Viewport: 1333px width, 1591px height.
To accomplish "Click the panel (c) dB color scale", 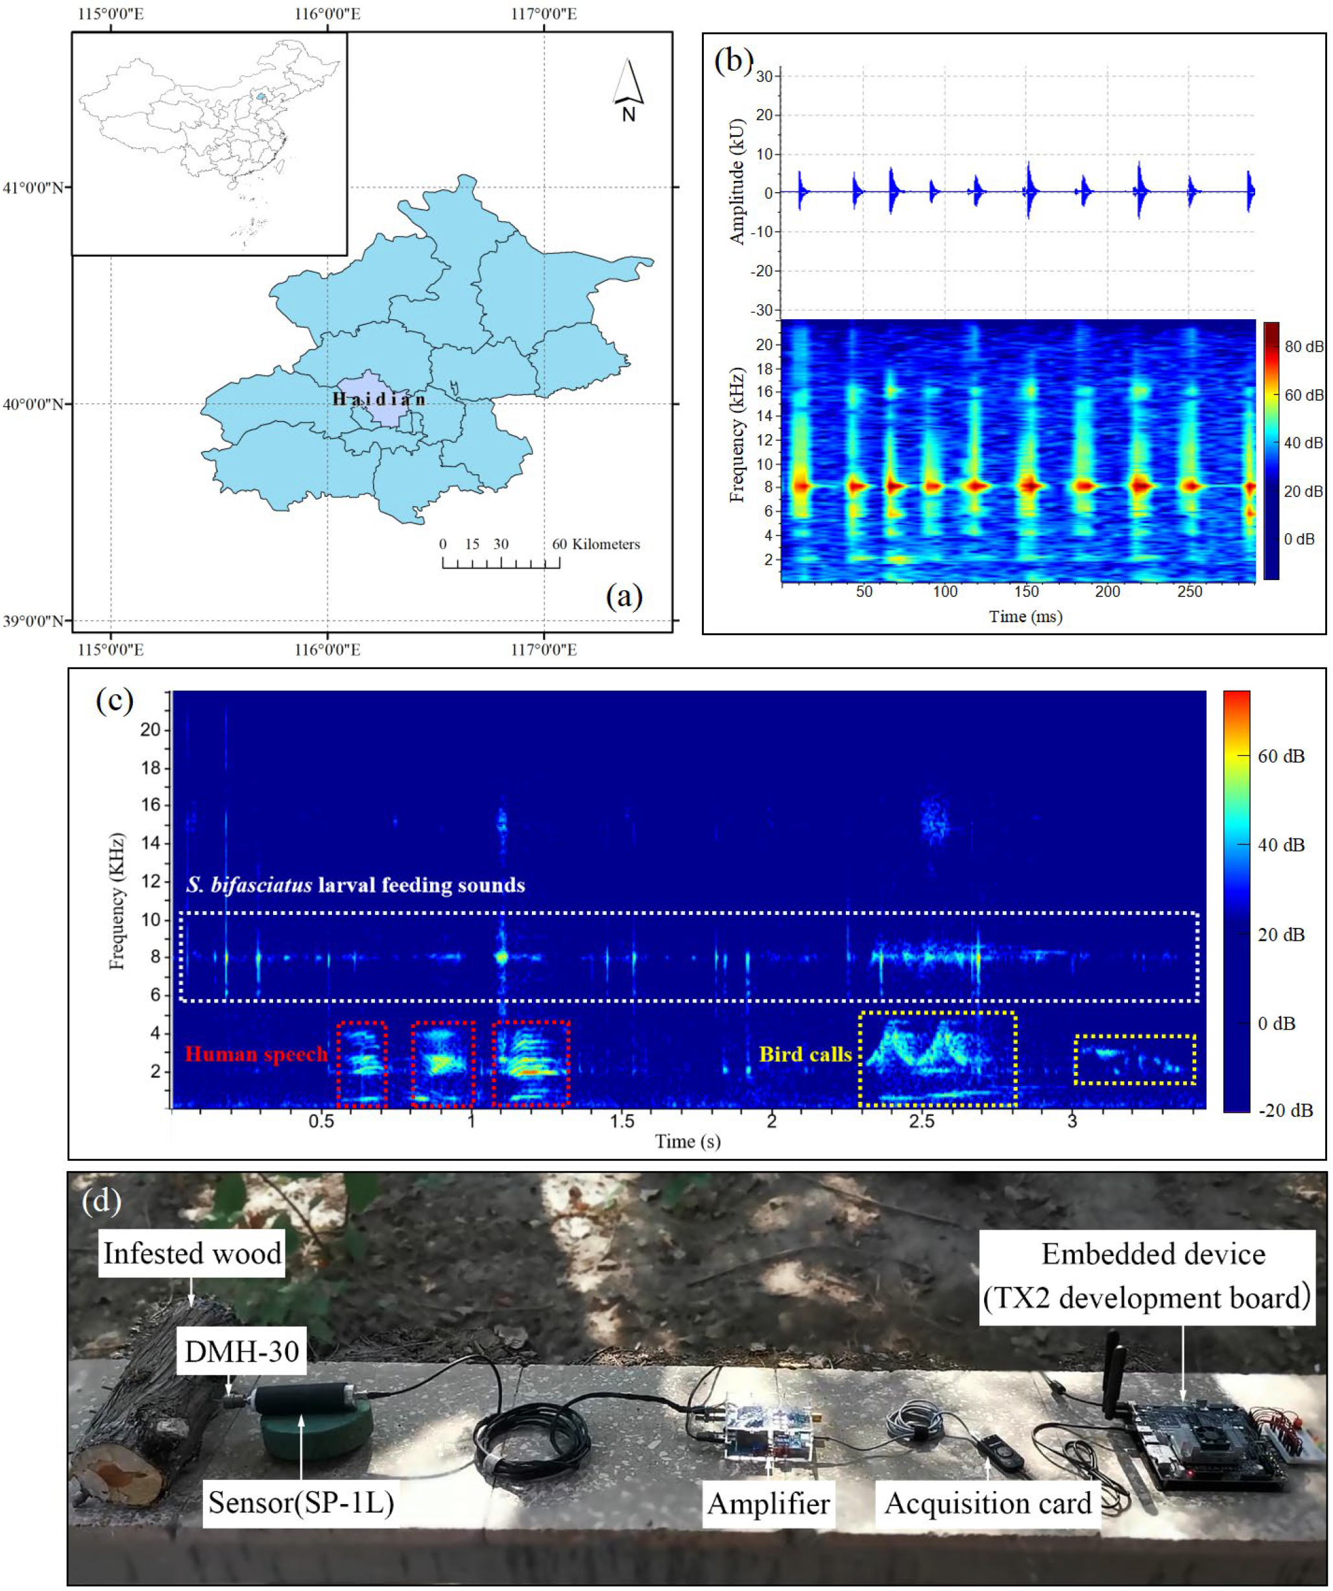I will (x=1237, y=901).
